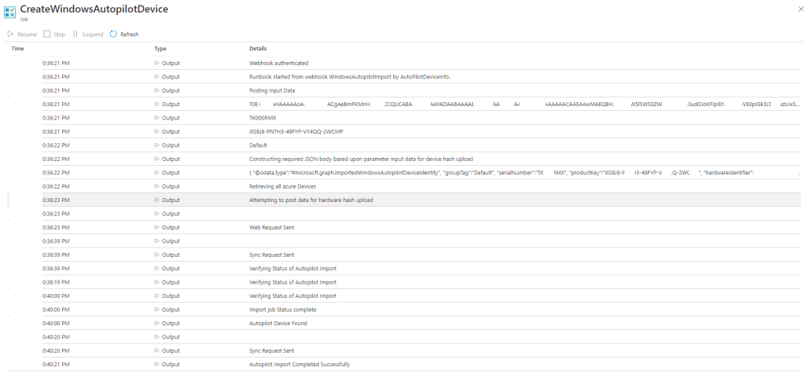
Task: Select 'Attempting to post data for hardware hash upload'
Action: (403, 200)
